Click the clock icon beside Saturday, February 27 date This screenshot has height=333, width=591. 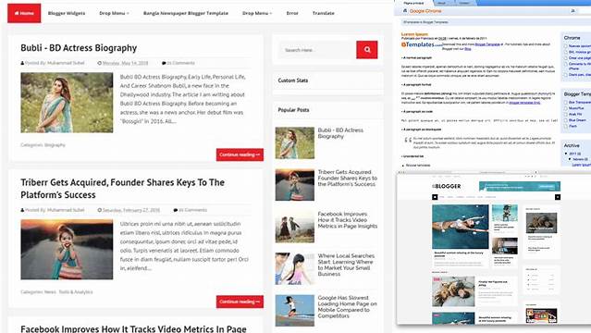click(100, 210)
